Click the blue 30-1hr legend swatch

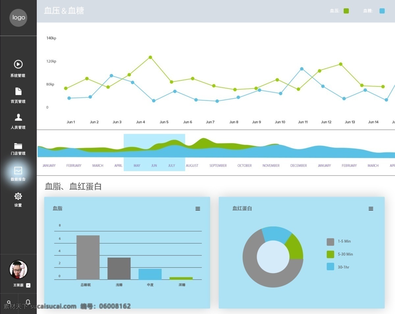330,267
